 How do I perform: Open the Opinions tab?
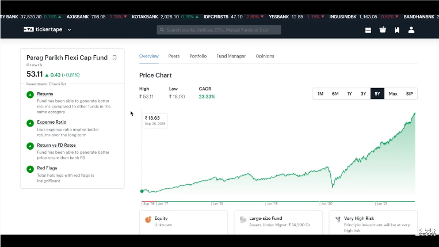265,56
